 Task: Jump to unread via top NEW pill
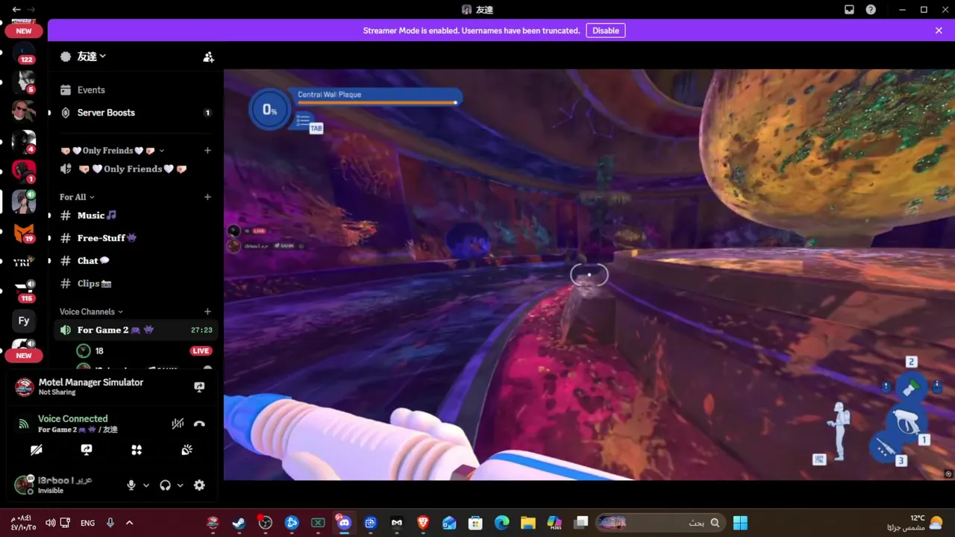pyautogui.click(x=24, y=31)
